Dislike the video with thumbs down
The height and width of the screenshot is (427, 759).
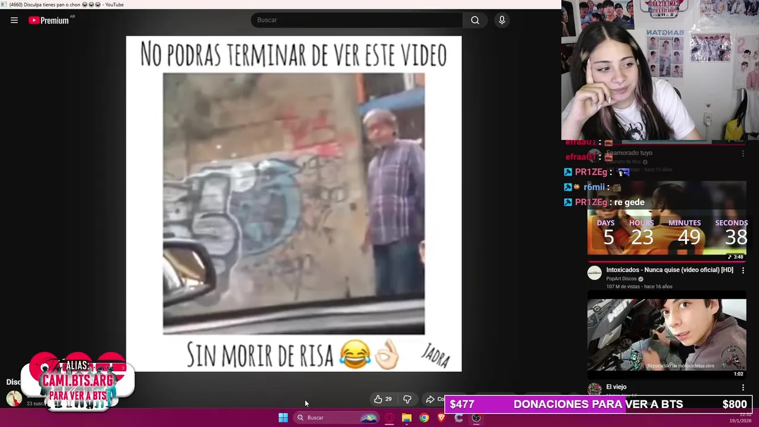tap(407, 399)
